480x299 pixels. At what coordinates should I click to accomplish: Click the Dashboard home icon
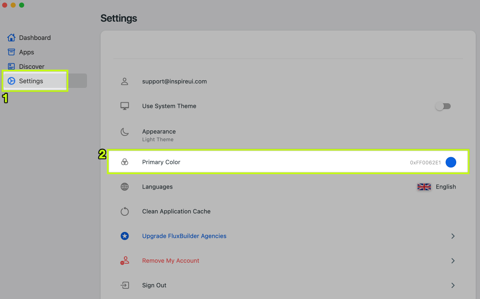coord(11,38)
